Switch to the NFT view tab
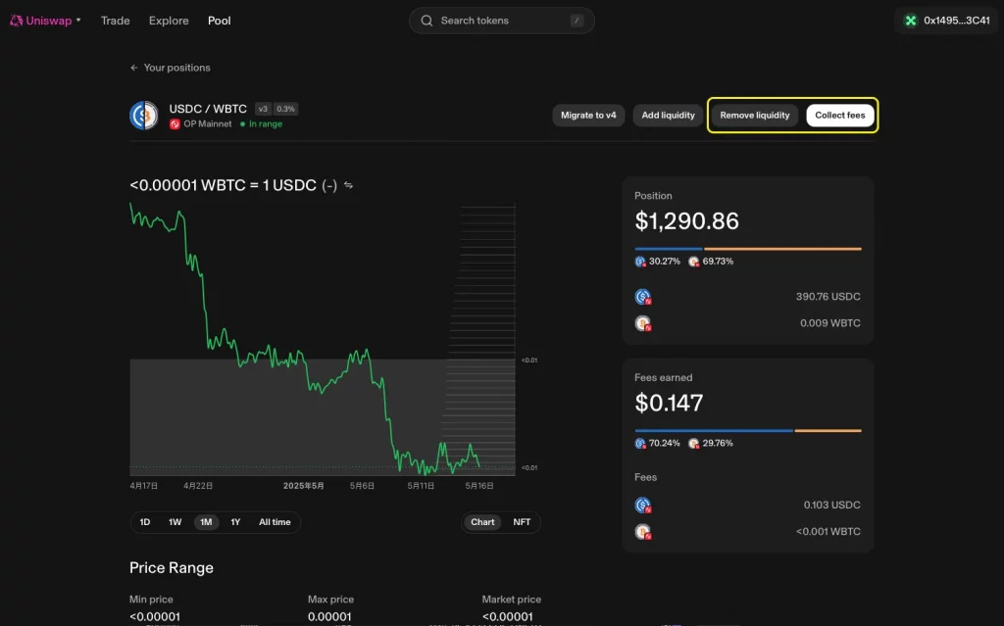 tap(522, 522)
